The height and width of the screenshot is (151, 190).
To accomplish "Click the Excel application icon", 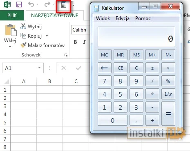I will pyautogui.click(x=7, y=5).
